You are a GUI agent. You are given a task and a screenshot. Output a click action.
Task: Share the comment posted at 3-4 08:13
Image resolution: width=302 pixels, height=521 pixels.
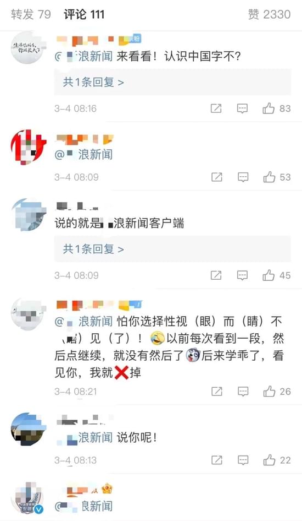[x=216, y=460]
